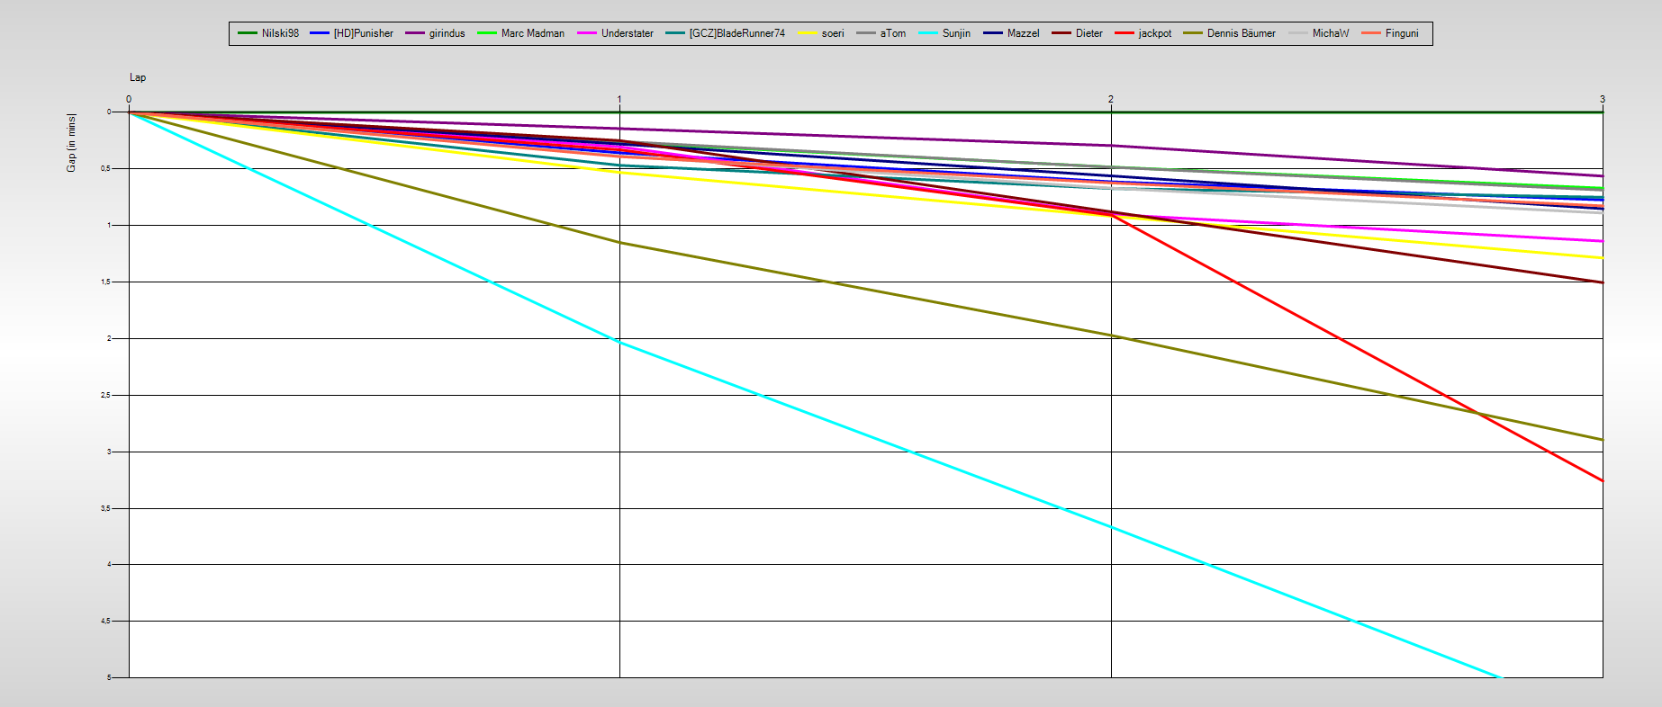1662x707 pixels.
Task: Click the purple girindus legend swatch
Action: click(415, 33)
